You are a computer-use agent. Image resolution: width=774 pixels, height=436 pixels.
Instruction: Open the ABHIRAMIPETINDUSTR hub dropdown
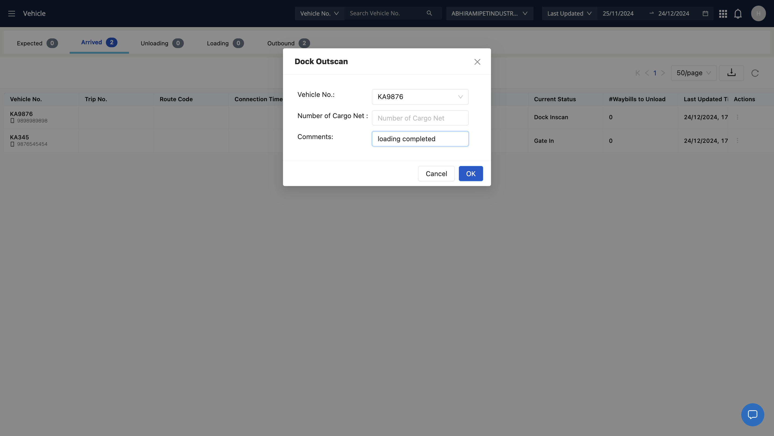tap(489, 13)
